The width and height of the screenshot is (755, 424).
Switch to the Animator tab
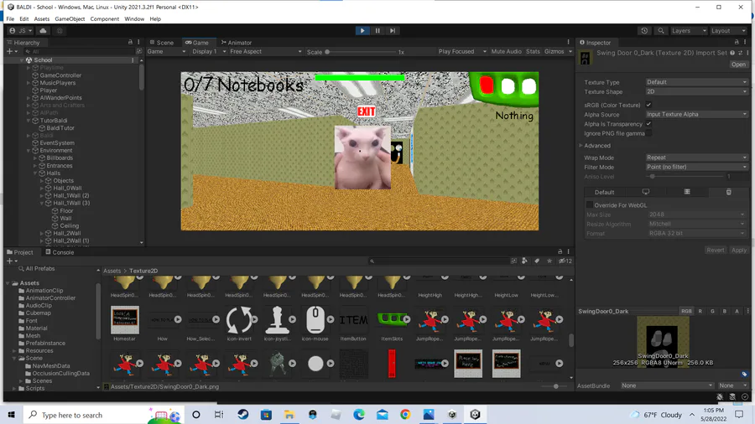pos(237,42)
